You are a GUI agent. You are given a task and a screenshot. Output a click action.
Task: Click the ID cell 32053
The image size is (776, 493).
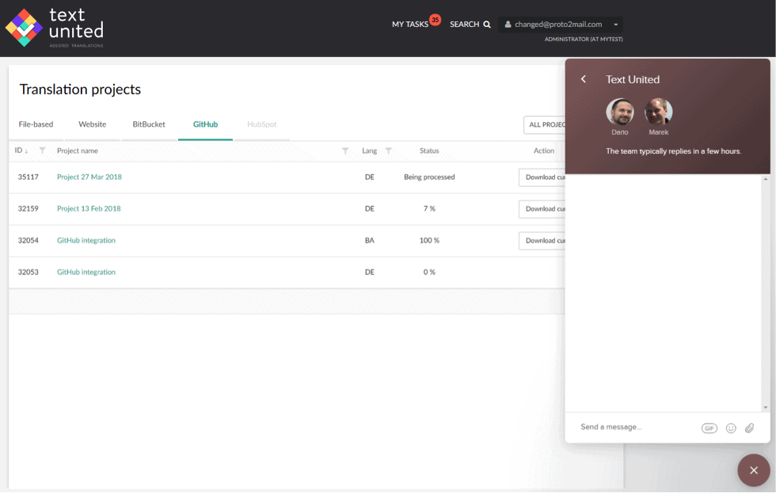29,272
